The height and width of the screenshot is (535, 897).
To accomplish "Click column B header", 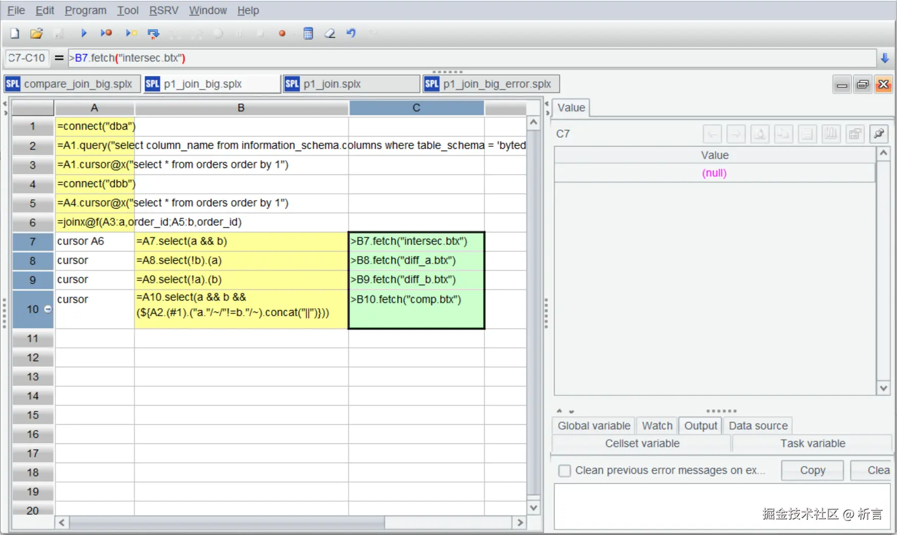I will (x=242, y=108).
